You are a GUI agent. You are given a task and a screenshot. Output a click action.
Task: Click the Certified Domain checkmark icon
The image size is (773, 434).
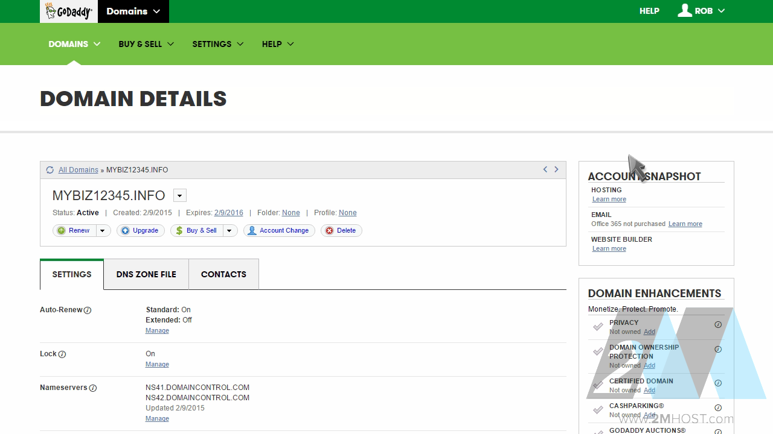pyautogui.click(x=598, y=385)
